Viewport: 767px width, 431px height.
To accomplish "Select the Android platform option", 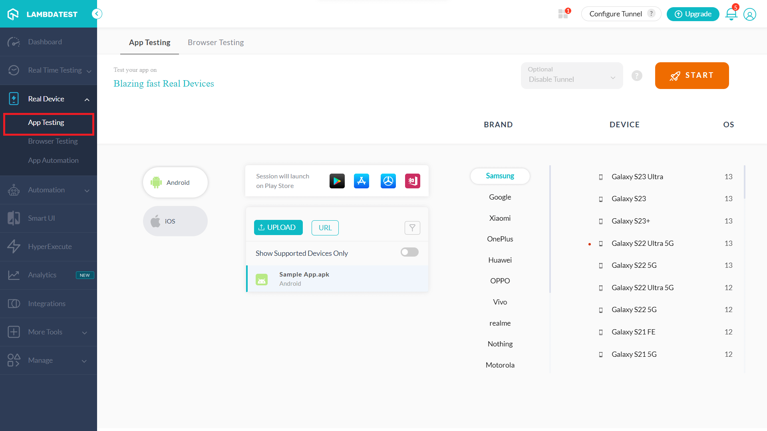I will tap(175, 182).
